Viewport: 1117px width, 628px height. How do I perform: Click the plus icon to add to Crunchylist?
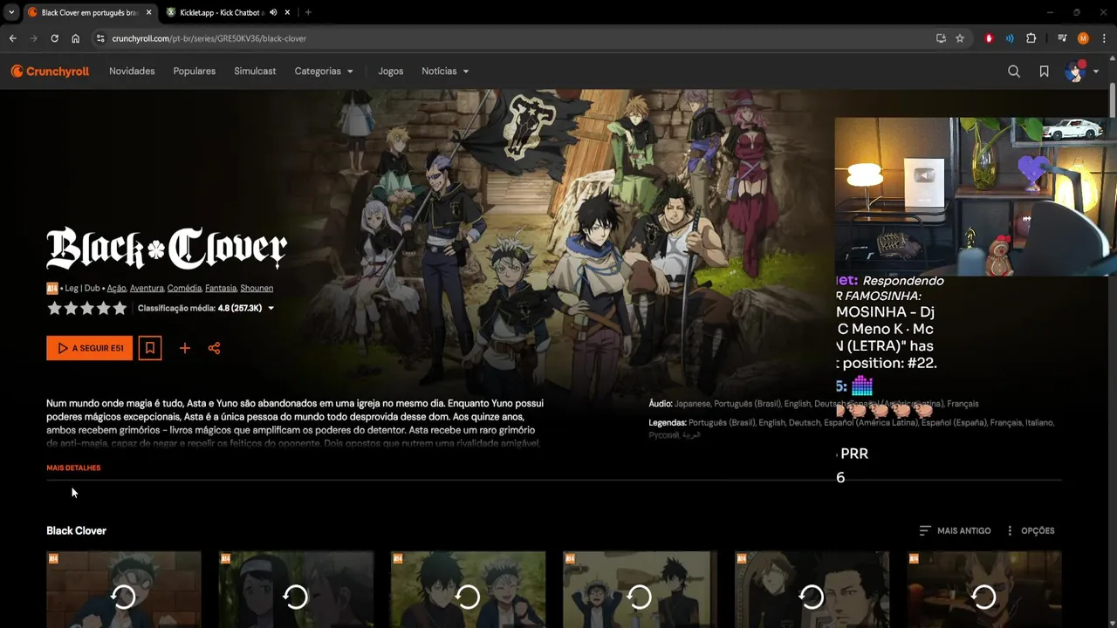[x=185, y=348]
